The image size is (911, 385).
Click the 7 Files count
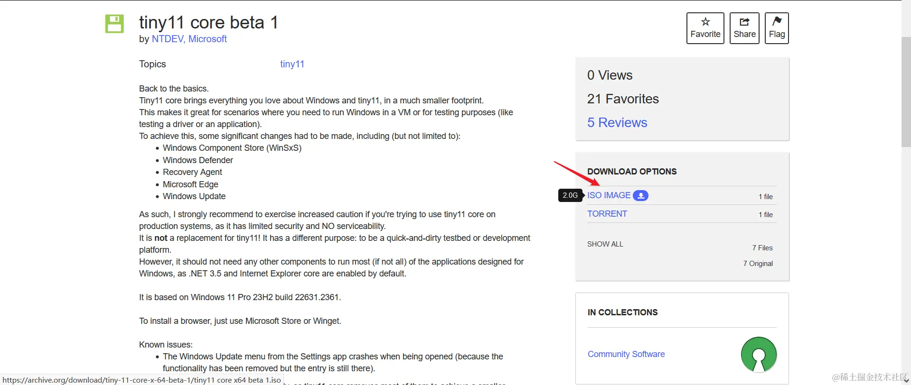pyautogui.click(x=762, y=248)
